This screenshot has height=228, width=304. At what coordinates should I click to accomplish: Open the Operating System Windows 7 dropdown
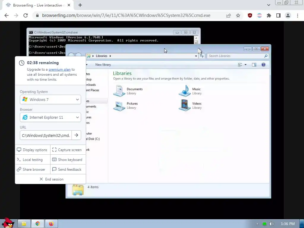point(50,99)
